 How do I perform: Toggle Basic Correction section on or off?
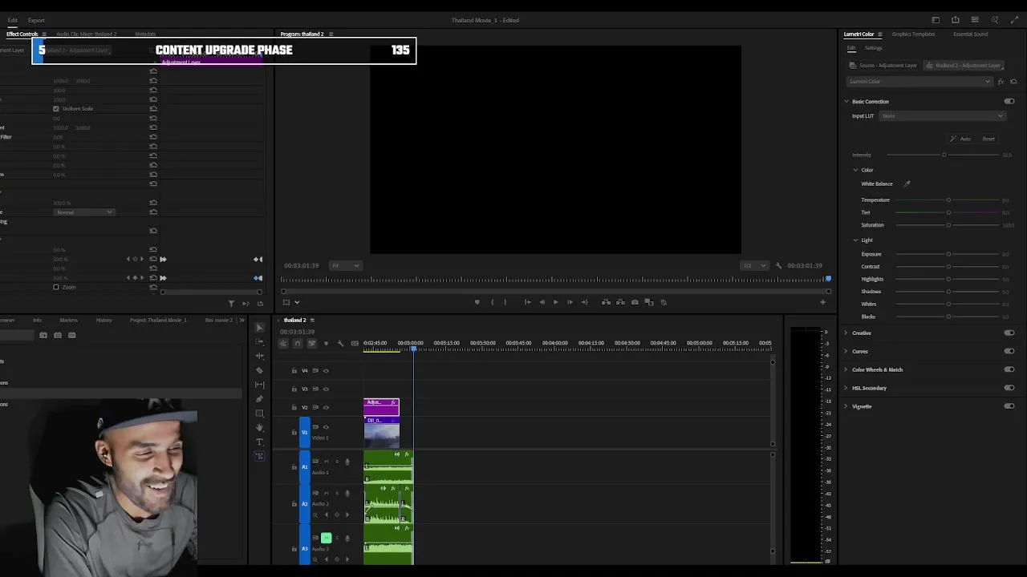1009,102
